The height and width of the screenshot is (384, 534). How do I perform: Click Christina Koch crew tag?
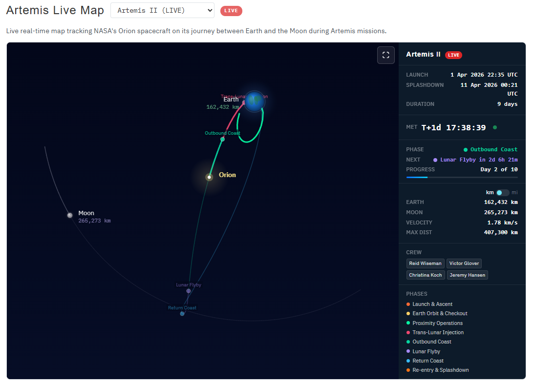click(425, 275)
